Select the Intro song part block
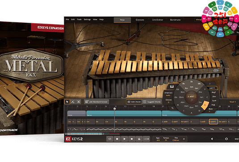 pyautogui.click(x=76, y=114)
